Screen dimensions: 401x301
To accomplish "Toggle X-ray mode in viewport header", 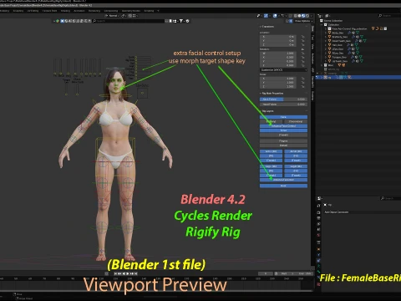I will click(x=290, y=16).
